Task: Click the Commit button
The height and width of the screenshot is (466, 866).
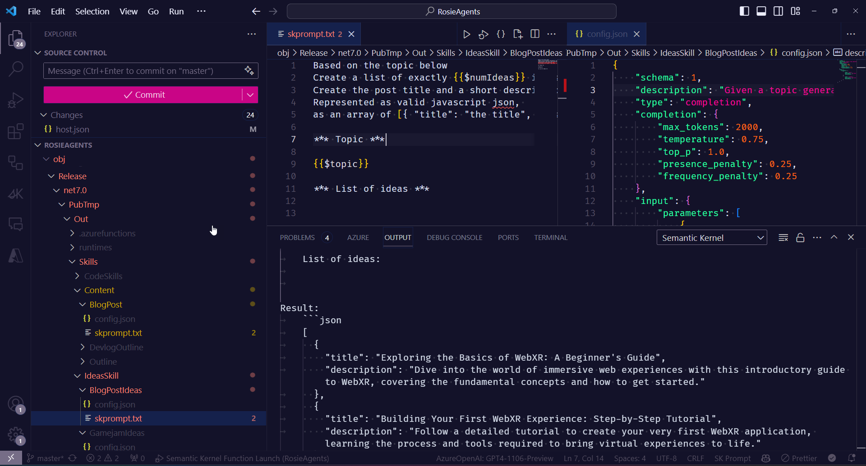Action: pos(143,95)
